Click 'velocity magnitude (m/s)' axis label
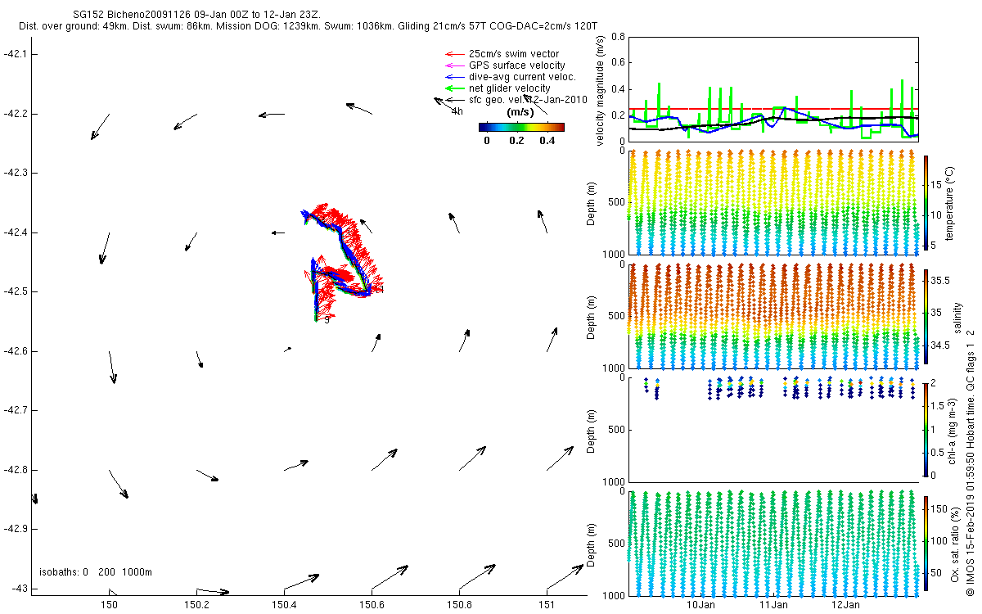The image size is (982, 614). coord(601,90)
